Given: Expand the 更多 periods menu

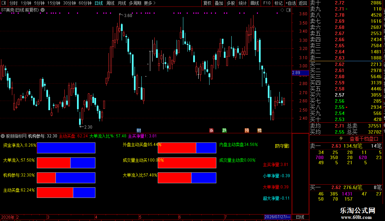Looking at the screenshot, I should click(150, 3).
